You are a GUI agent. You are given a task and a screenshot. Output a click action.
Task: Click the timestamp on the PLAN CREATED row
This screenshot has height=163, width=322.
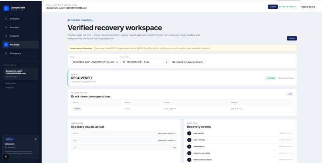[286, 134]
